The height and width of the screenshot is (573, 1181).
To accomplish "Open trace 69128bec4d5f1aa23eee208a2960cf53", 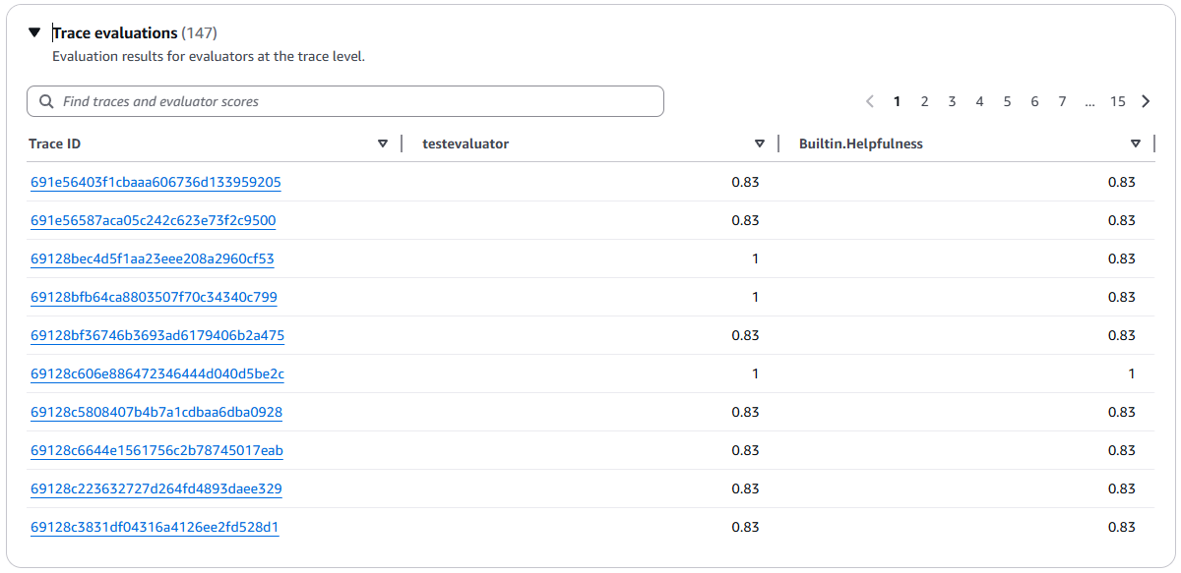I will tap(153, 258).
